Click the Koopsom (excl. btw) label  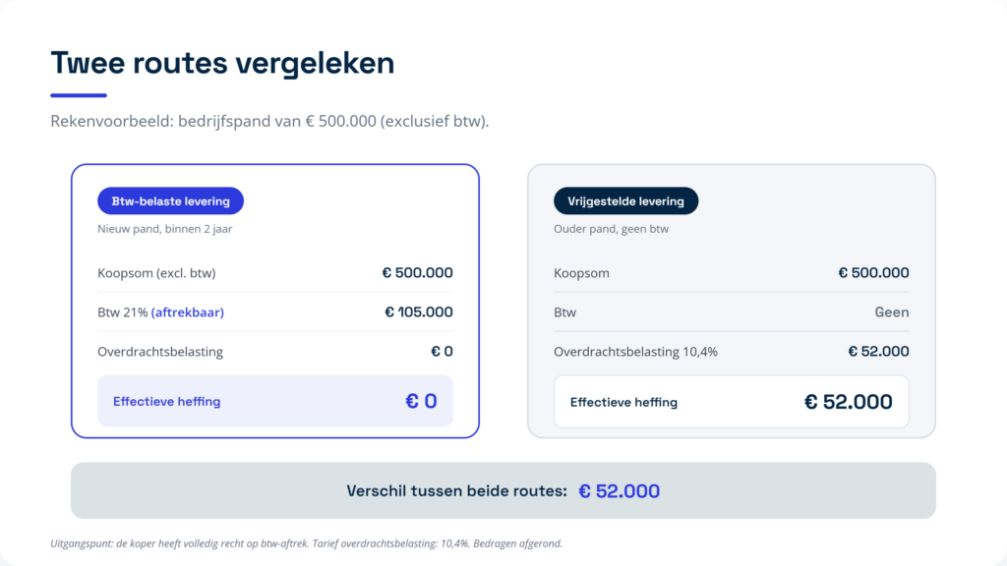click(x=156, y=273)
